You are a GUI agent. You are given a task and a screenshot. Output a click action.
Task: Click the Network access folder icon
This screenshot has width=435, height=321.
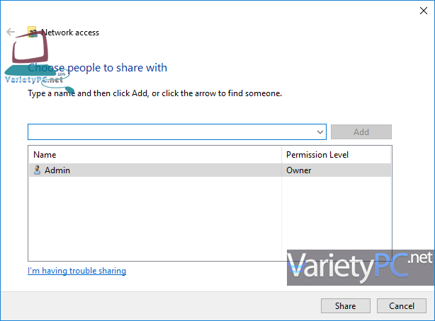pyautogui.click(x=32, y=32)
